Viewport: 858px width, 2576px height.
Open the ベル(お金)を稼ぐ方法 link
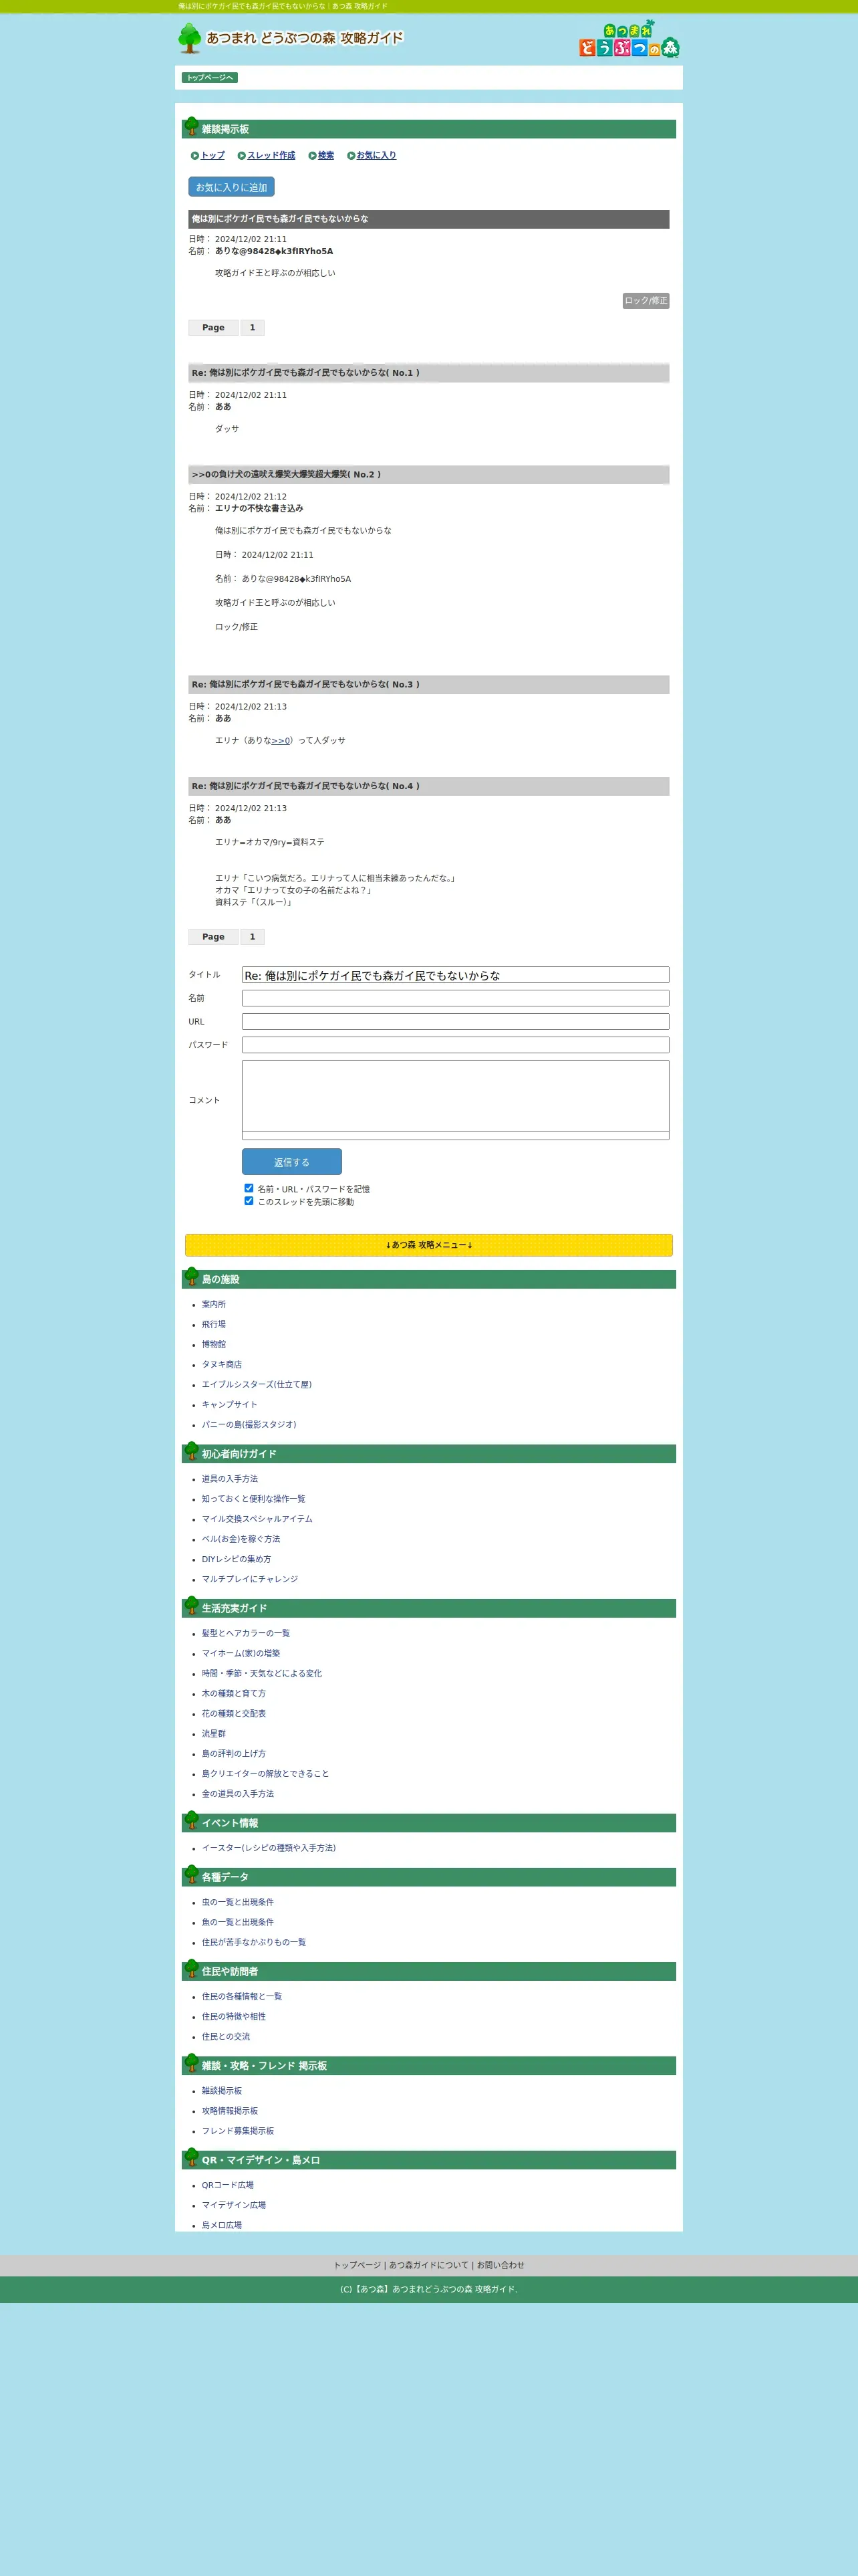pyautogui.click(x=241, y=1539)
